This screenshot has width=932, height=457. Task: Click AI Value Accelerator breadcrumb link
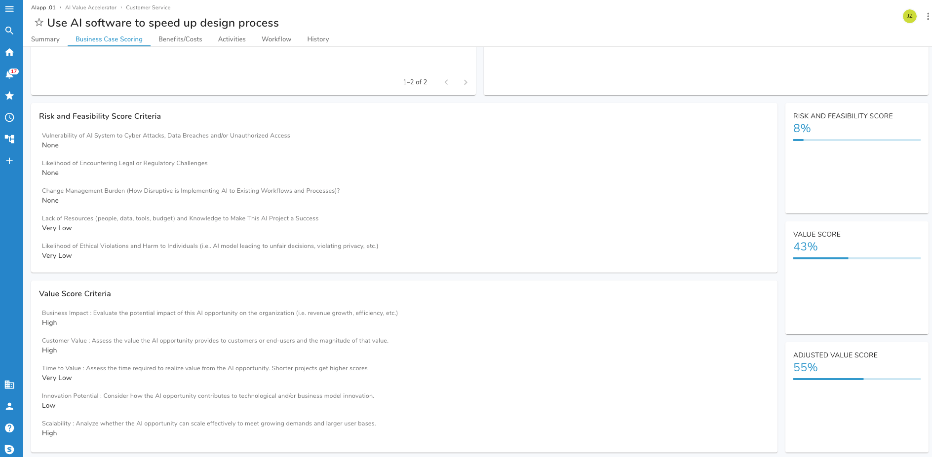click(91, 7)
